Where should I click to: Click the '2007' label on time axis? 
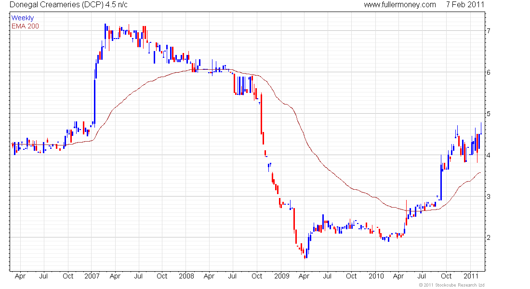point(92,276)
